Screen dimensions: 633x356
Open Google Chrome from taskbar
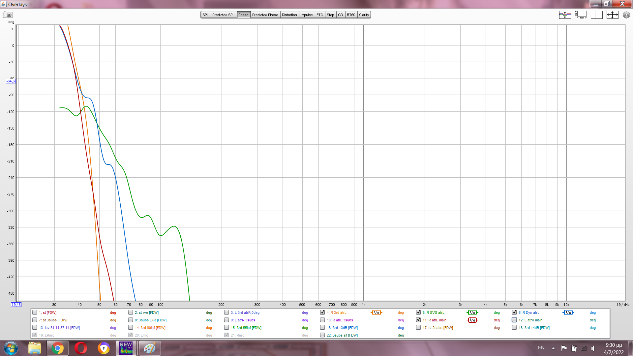[57, 348]
